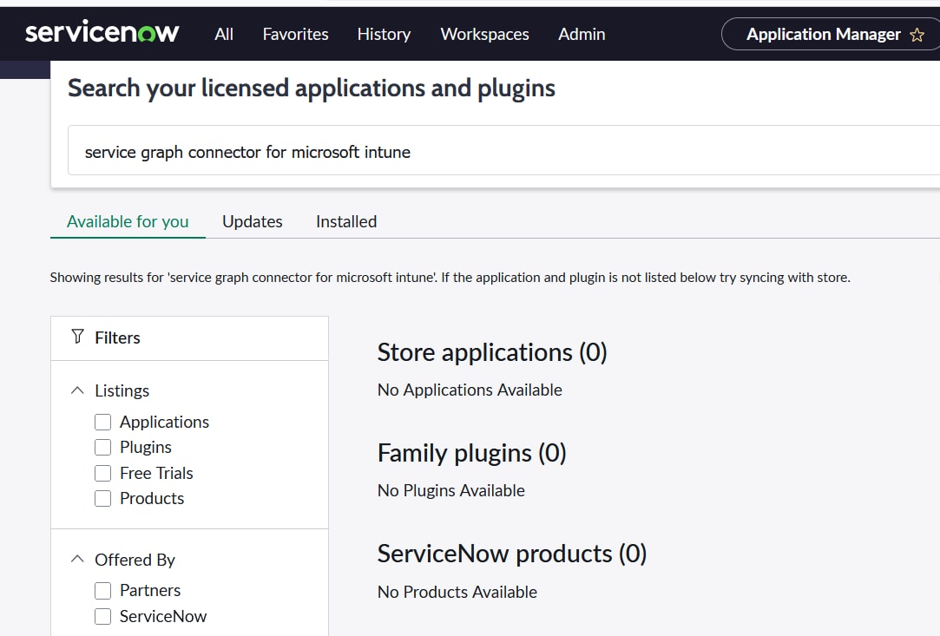Click the Application Manager pill
The height and width of the screenshot is (636, 940).
(831, 34)
